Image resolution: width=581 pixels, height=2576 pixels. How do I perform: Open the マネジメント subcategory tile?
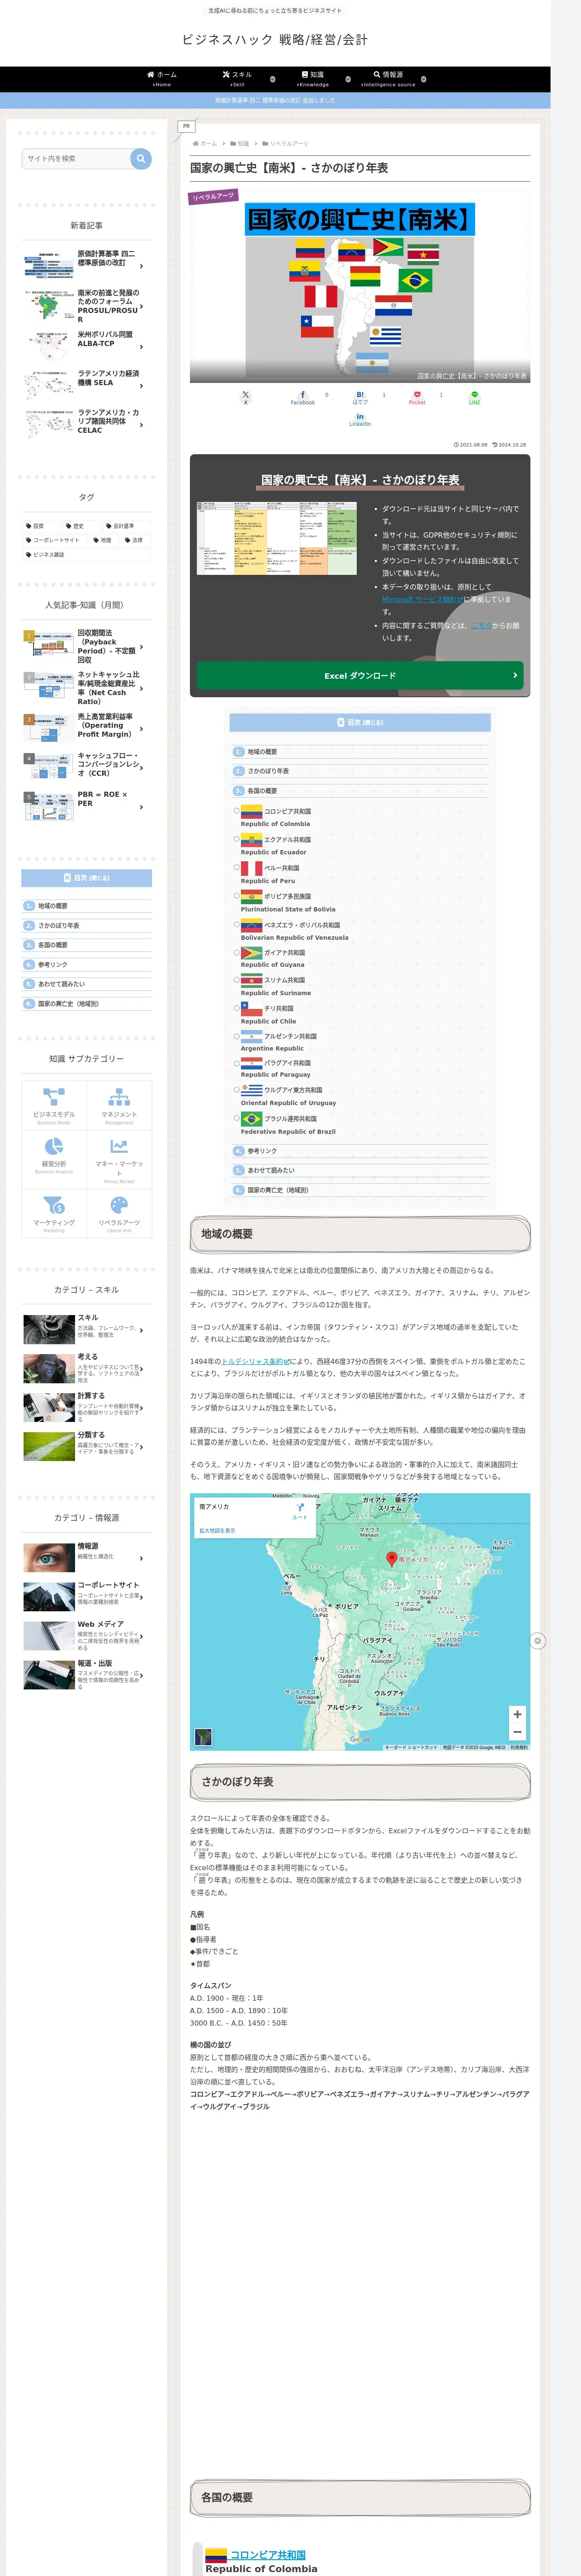119,1105
